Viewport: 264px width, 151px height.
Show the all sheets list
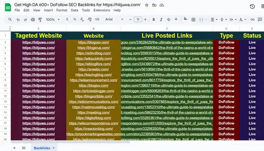pos(23,148)
